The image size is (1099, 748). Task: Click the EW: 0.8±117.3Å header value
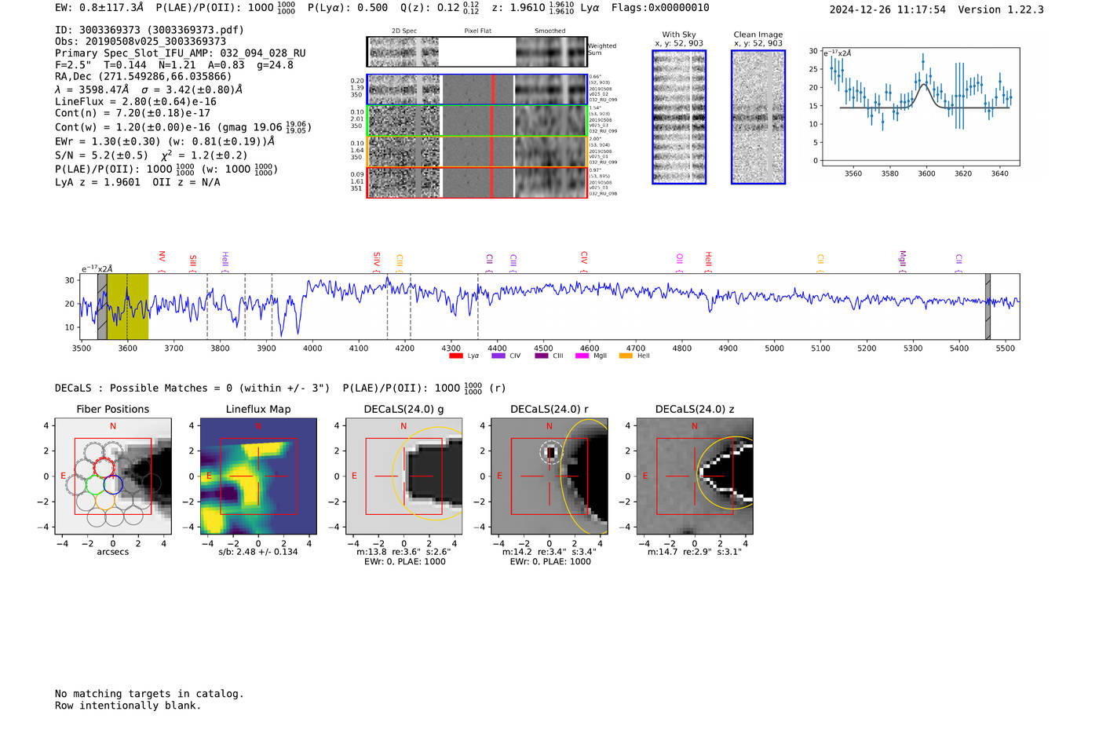(100, 8)
